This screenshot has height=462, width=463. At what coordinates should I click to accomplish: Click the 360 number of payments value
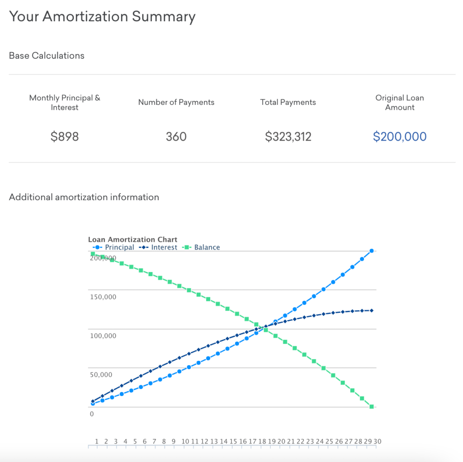coord(176,137)
